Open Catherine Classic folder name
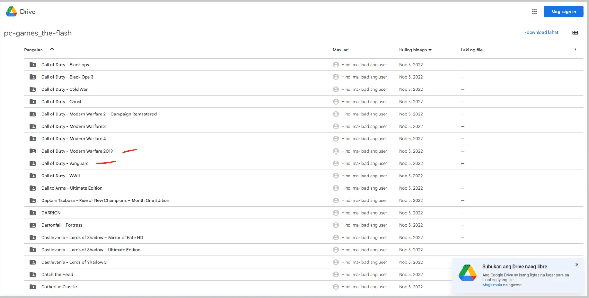Viewport: 589px width, 298px height. [59, 287]
